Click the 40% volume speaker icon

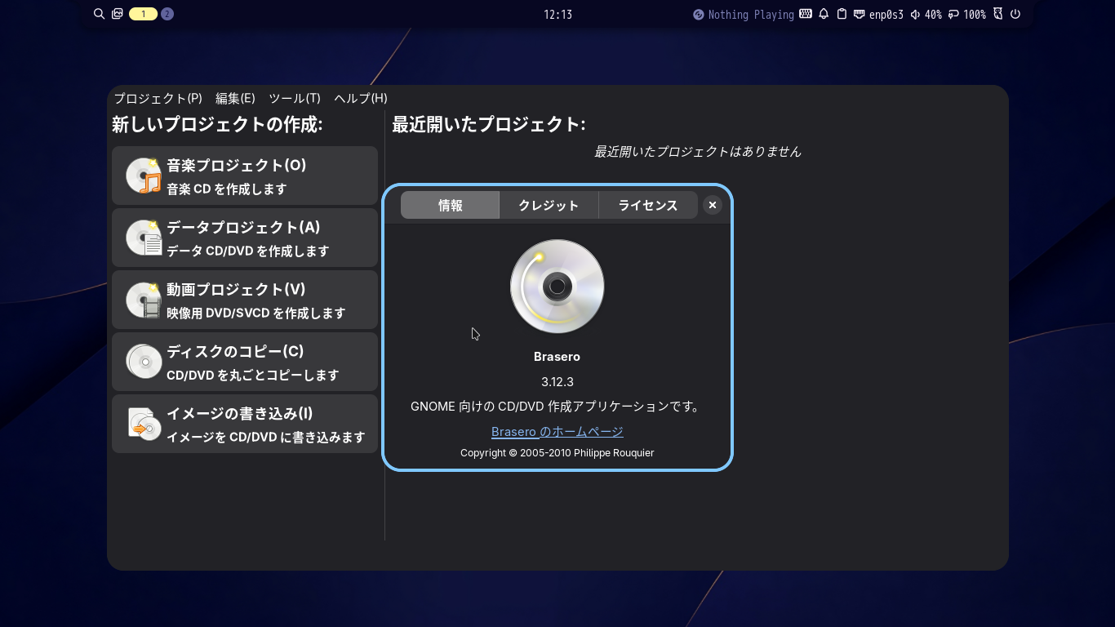(x=915, y=14)
